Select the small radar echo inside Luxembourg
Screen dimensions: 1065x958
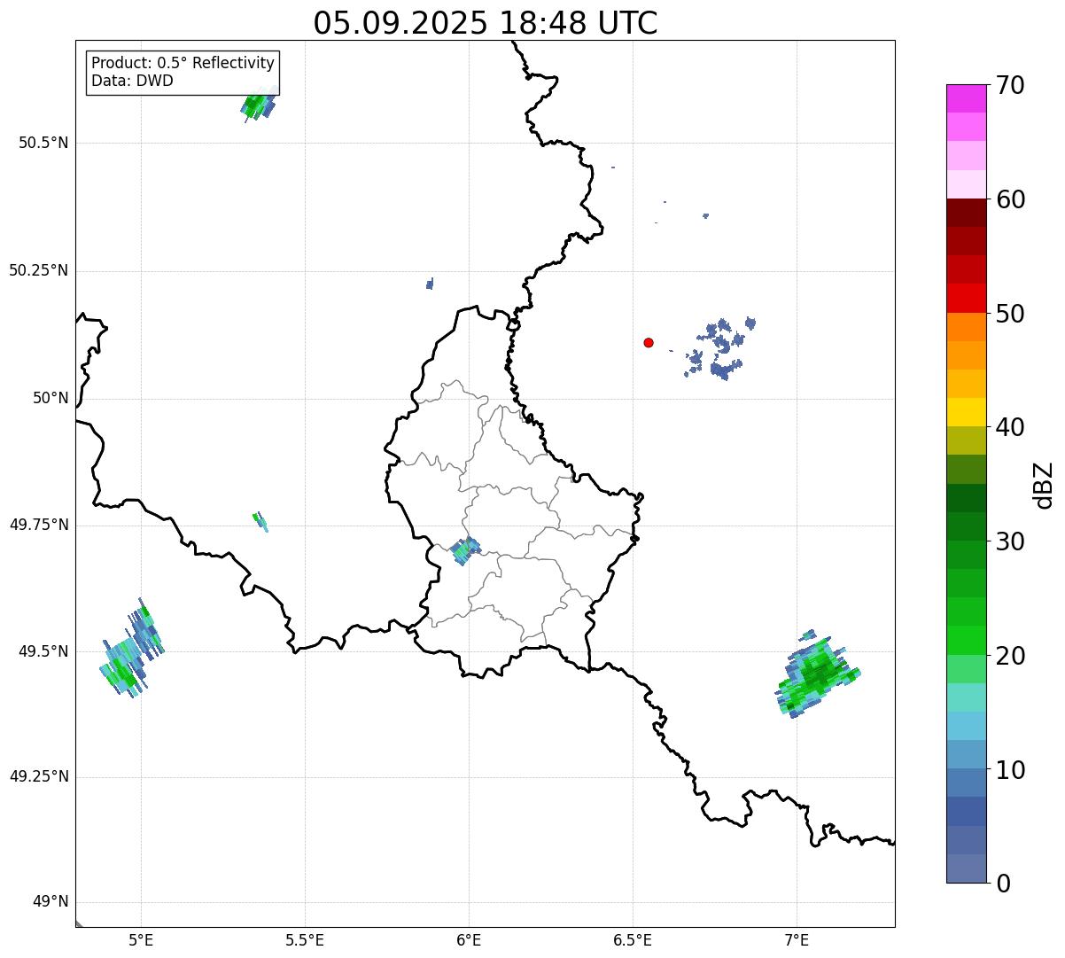click(465, 550)
